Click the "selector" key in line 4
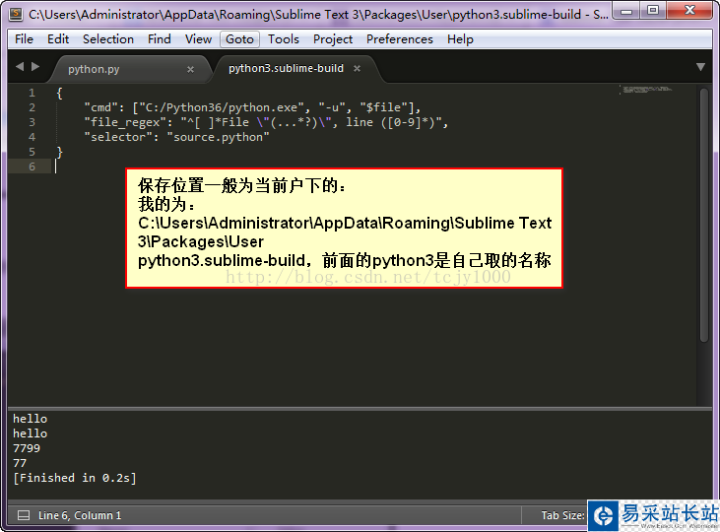Screen dimensions: 720x532 118,137
